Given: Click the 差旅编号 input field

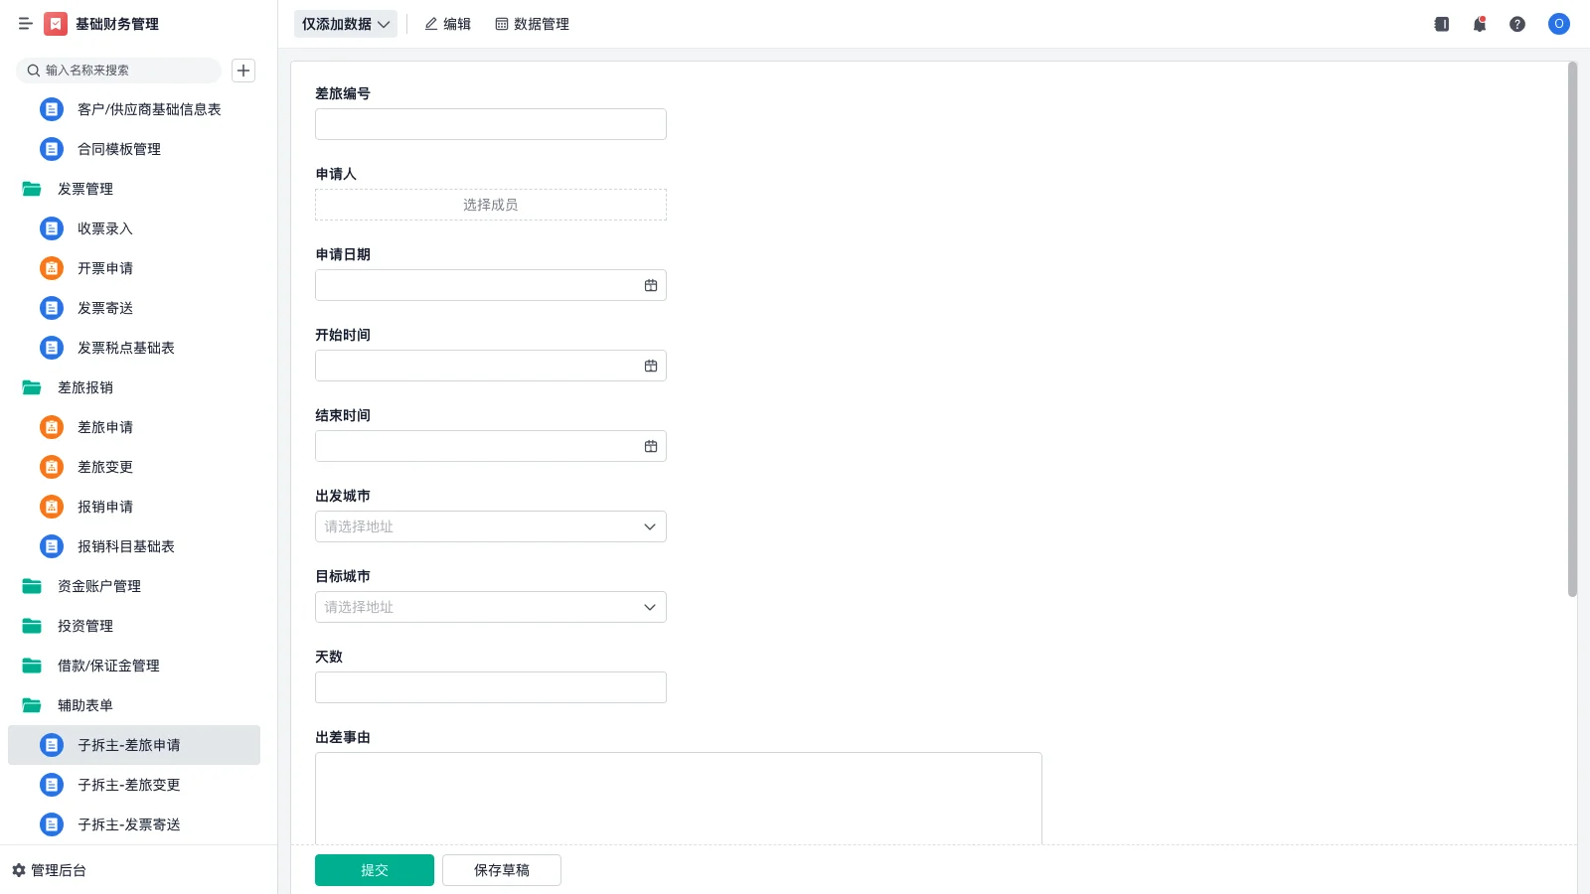Looking at the screenshot, I should (x=490, y=124).
